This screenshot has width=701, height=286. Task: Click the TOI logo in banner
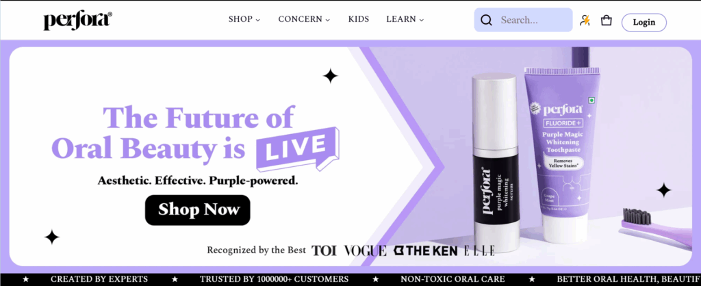[x=324, y=250]
